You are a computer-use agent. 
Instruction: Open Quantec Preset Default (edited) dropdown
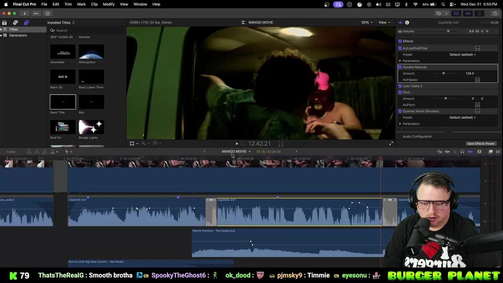463,118
